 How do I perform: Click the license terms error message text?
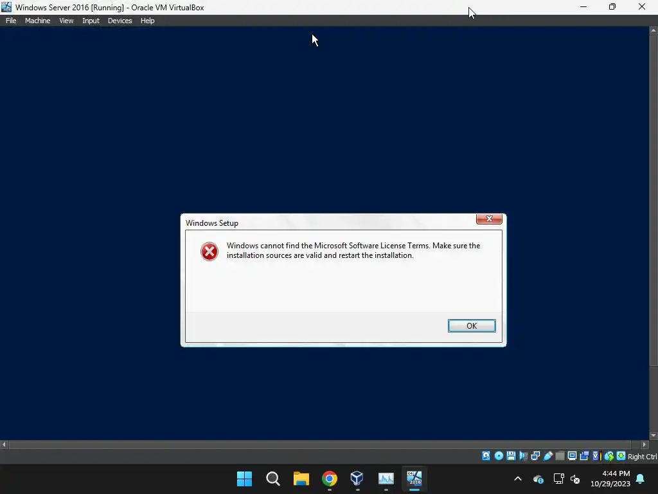coord(353,250)
